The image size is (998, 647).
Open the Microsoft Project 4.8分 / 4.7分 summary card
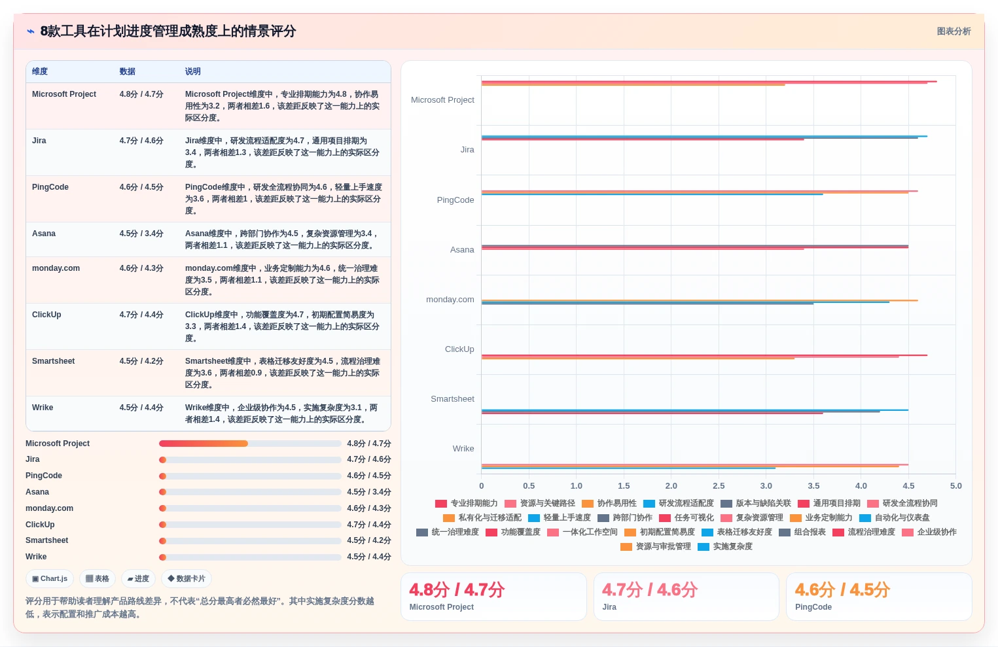click(493, 597)
